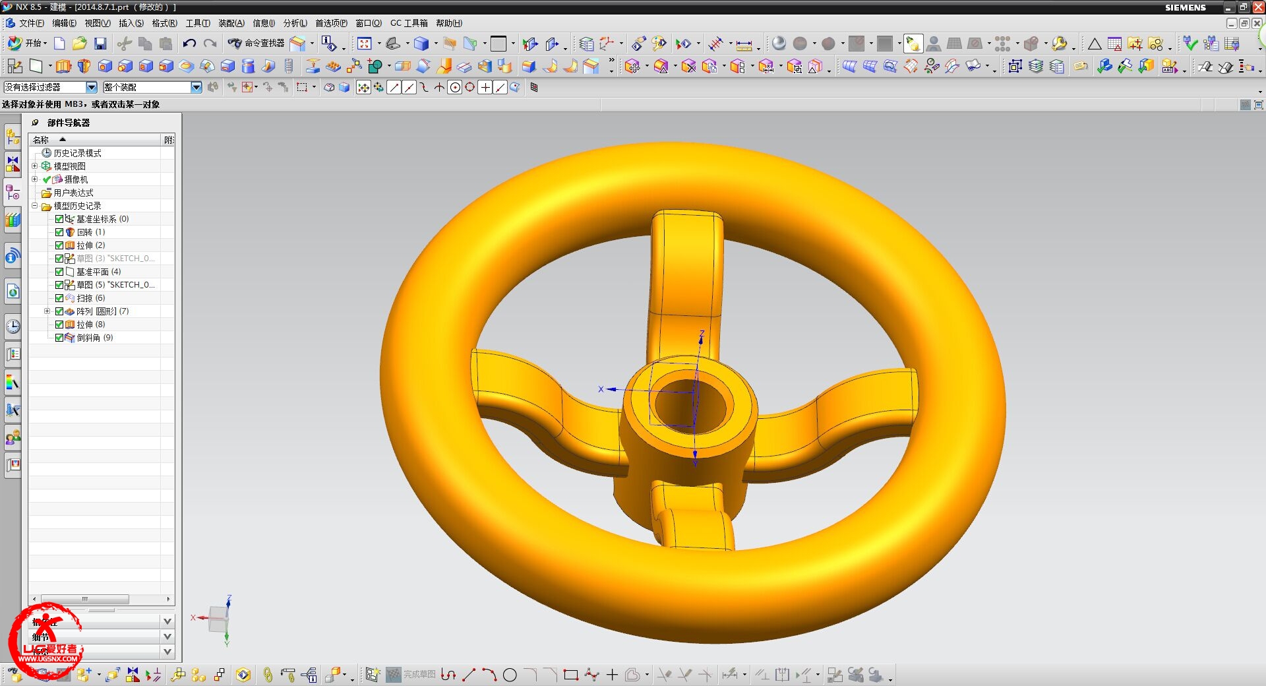Open the 整个装配 scope dropdown

pos(196,87)
